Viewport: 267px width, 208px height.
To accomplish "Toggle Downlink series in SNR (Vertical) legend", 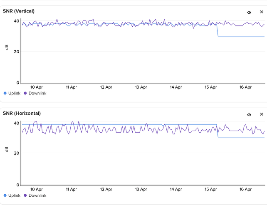I will tap(35, 93).
